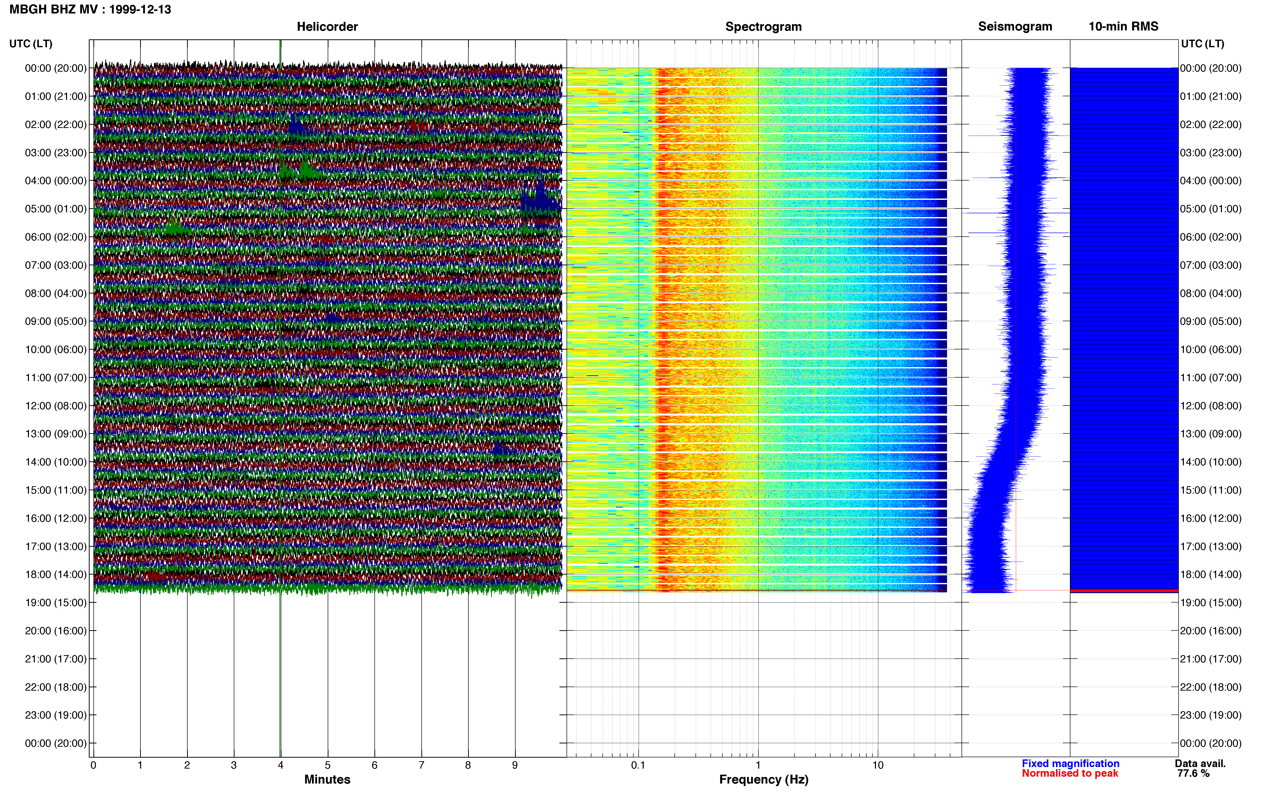Click the 10-min RMS panel heading
Screen dimensions: 1274x797
[x=1123, y=26]
